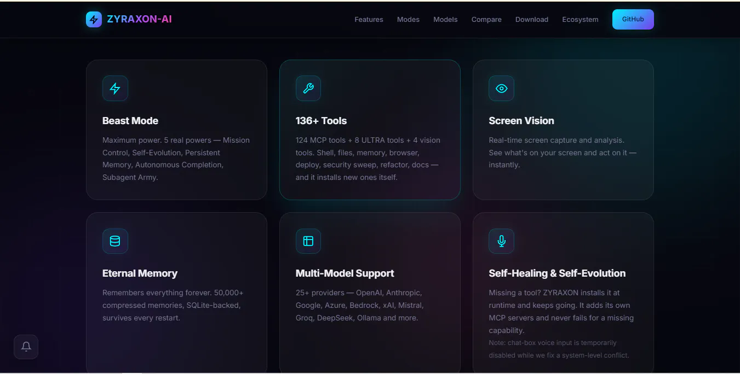Image resolution: width=740 pixels, height=374 pixels.
Task: Click the description starting '124 MCP tools'
Action: [368, 159]
